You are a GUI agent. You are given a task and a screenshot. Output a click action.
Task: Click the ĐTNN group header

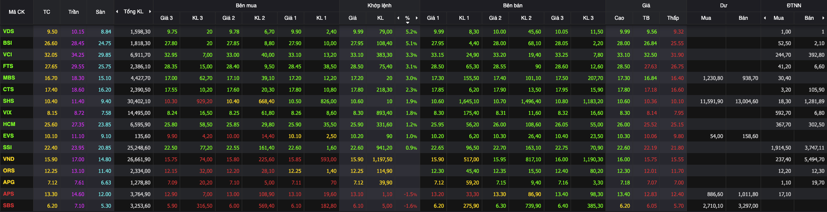[794, 6]
